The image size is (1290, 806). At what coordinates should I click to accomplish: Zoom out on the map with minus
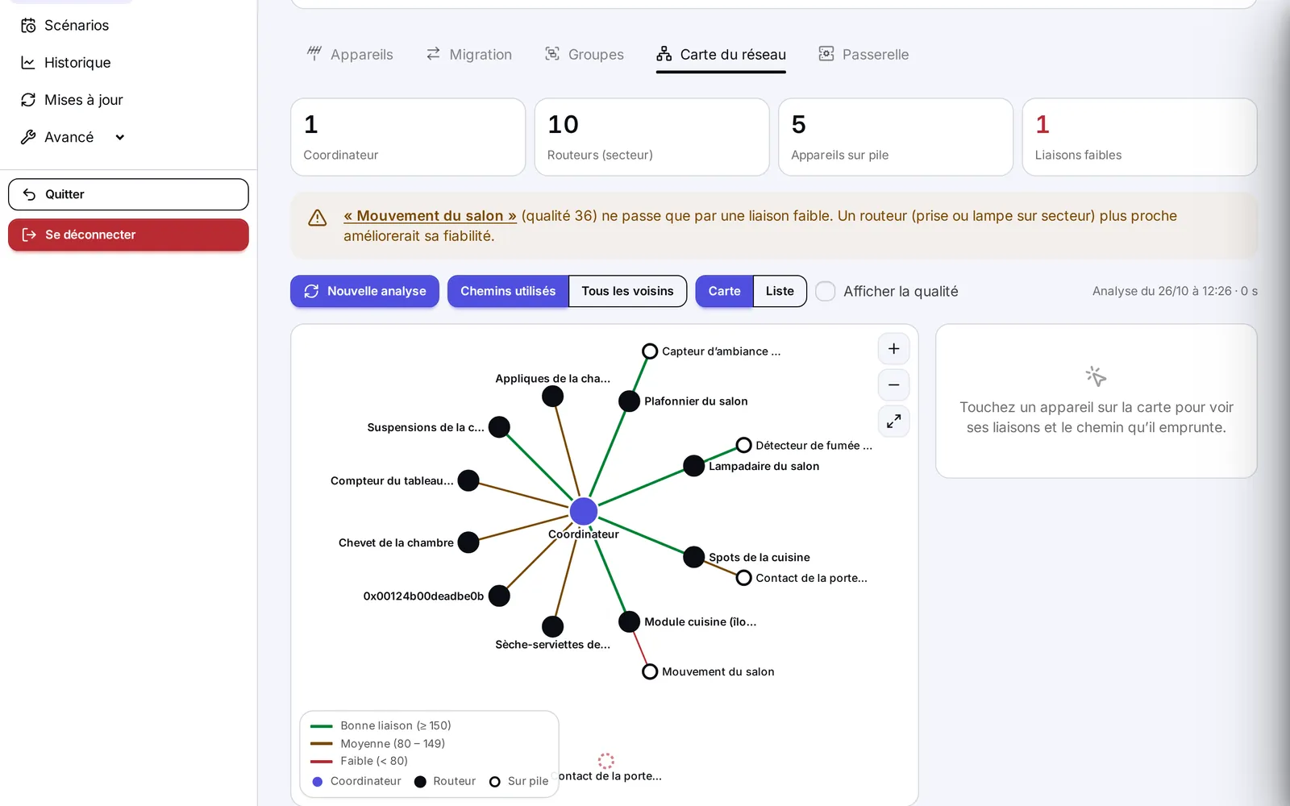893,385
